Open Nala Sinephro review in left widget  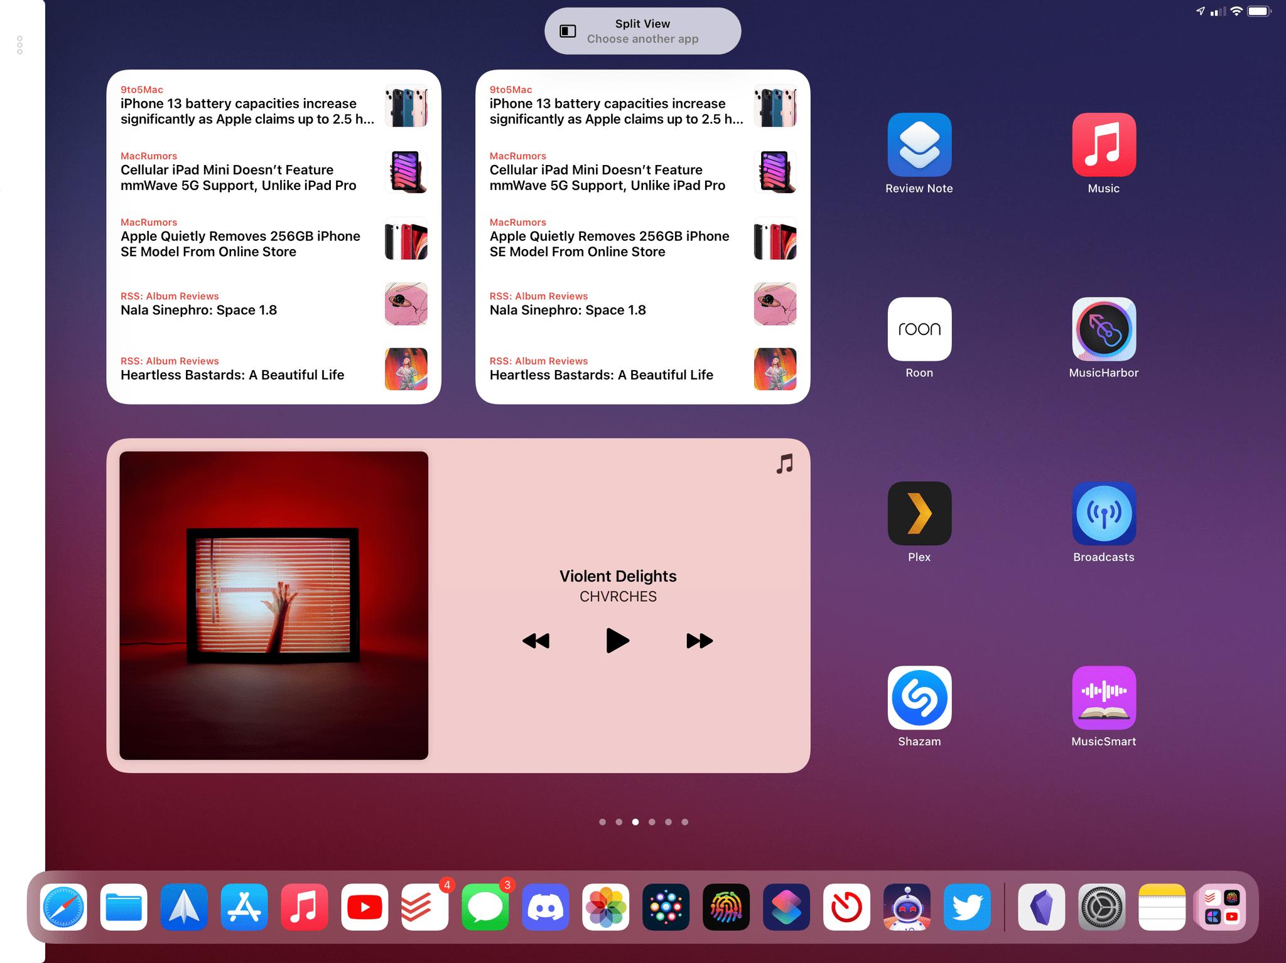(274, 304)
